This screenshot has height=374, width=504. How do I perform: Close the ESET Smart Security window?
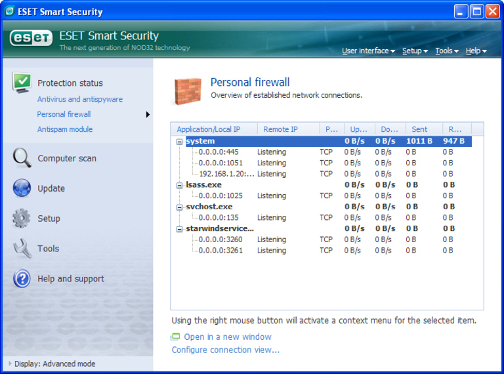click(492, 12)
